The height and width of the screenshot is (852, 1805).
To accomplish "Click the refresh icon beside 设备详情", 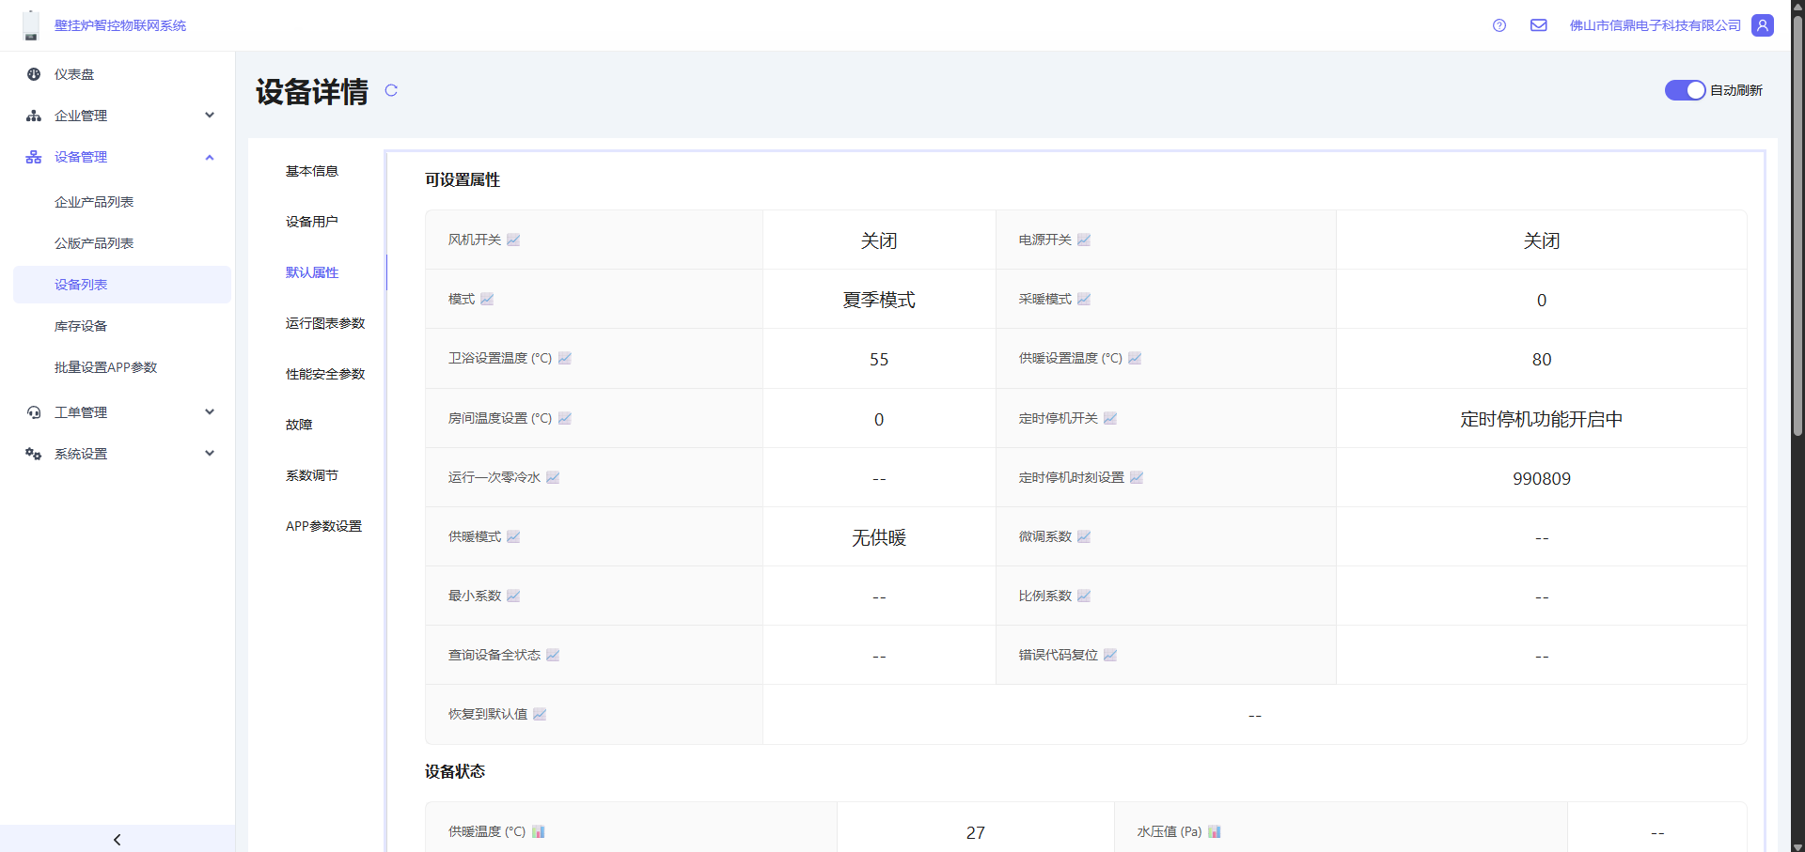I will click(x=391, y=90).
